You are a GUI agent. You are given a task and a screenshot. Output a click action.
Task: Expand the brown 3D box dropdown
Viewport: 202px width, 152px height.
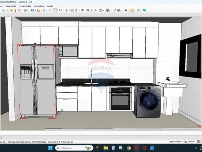pyautogui.click(x=109, y=10)
